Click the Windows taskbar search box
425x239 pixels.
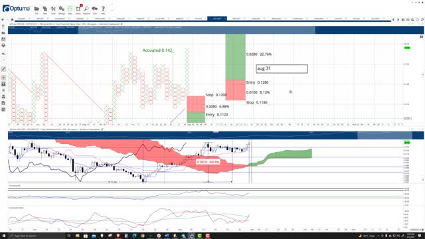37,236
